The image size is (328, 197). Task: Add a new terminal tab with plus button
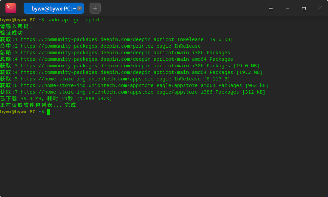click(95, 8)
